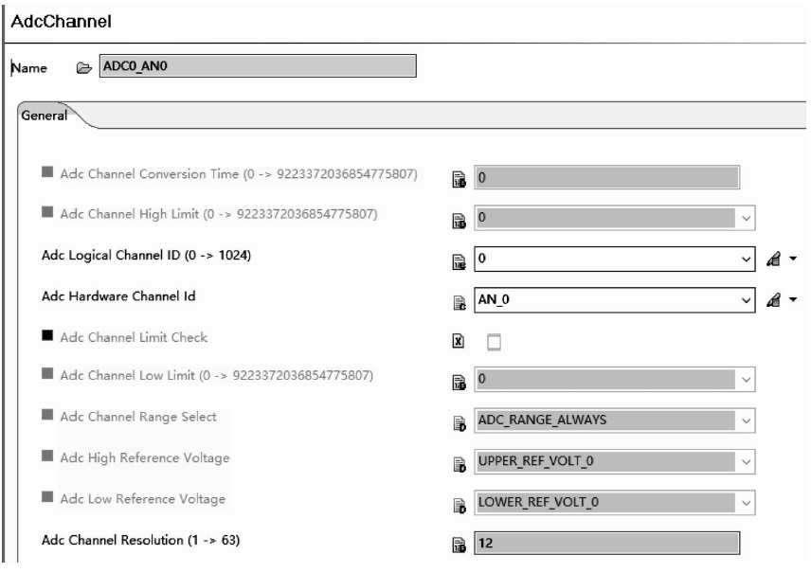The image size is (811, 573).
Task: Click the folder icon beside the Name field
Action: (83, 68)
